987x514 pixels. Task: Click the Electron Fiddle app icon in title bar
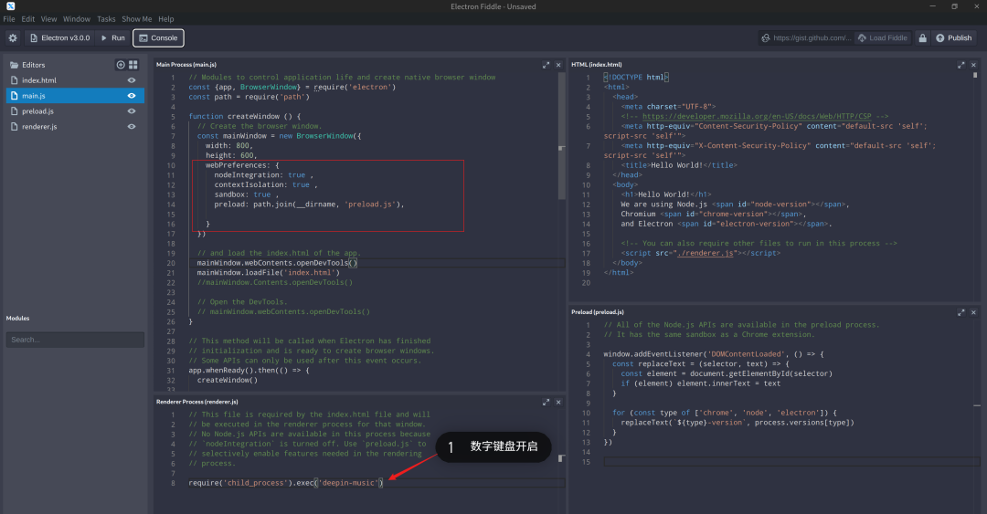[10, 5]
